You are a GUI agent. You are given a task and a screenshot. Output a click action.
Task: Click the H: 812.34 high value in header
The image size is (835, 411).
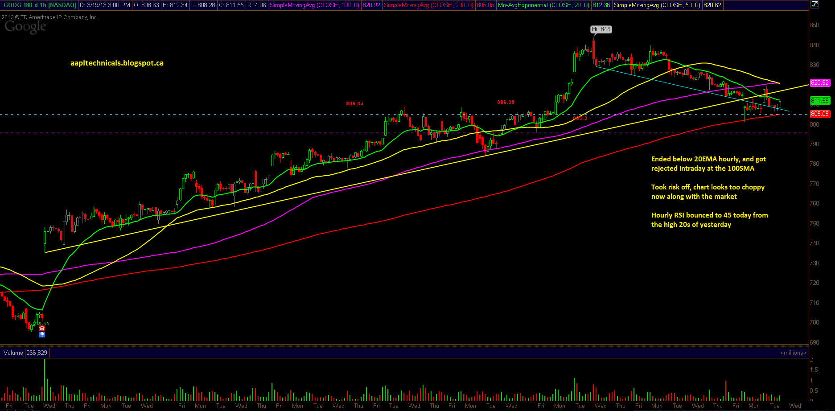click(x=175, y=5)
